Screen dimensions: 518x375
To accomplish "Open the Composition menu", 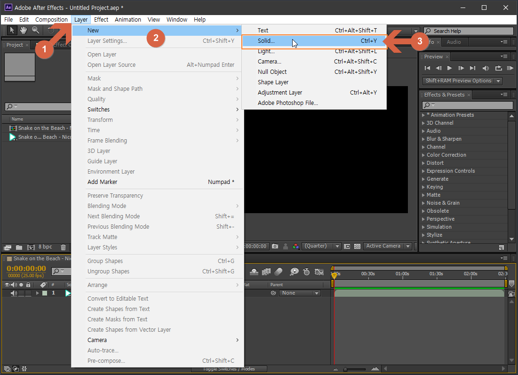I will (51, 19).
